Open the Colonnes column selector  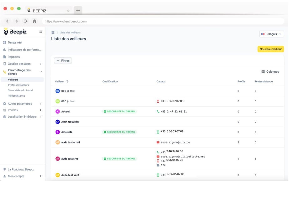coord(270,72)
